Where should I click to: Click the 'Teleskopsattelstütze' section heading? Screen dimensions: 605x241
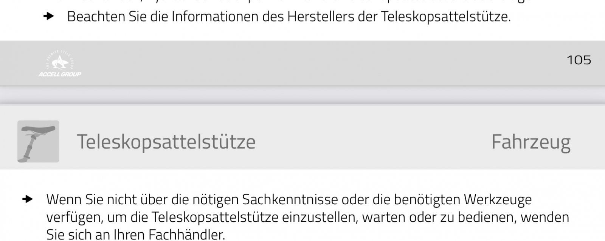pos(166,142)
